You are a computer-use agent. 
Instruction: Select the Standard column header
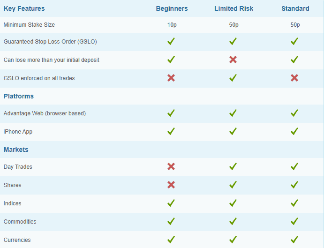tap(295, 8)
